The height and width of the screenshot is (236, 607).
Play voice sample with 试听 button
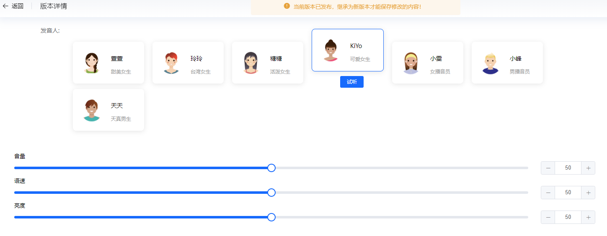tap(352, 82)
